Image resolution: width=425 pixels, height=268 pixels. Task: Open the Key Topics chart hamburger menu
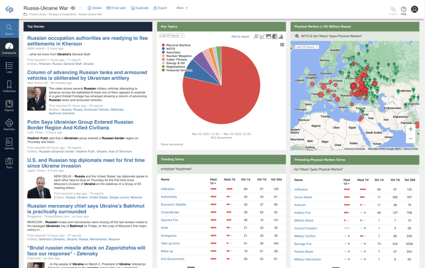pyautogui.click(x=282, y=45)
